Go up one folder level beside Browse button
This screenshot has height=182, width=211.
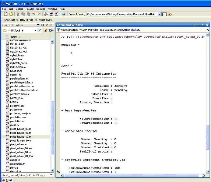click(170, 14)
